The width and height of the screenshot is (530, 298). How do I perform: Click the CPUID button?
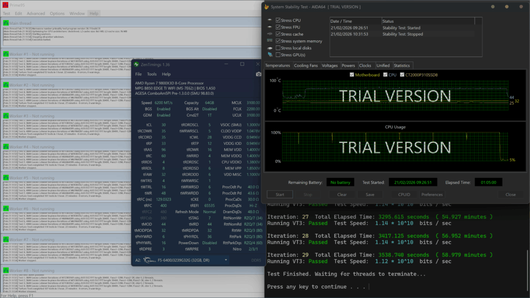tap(404, 195)
